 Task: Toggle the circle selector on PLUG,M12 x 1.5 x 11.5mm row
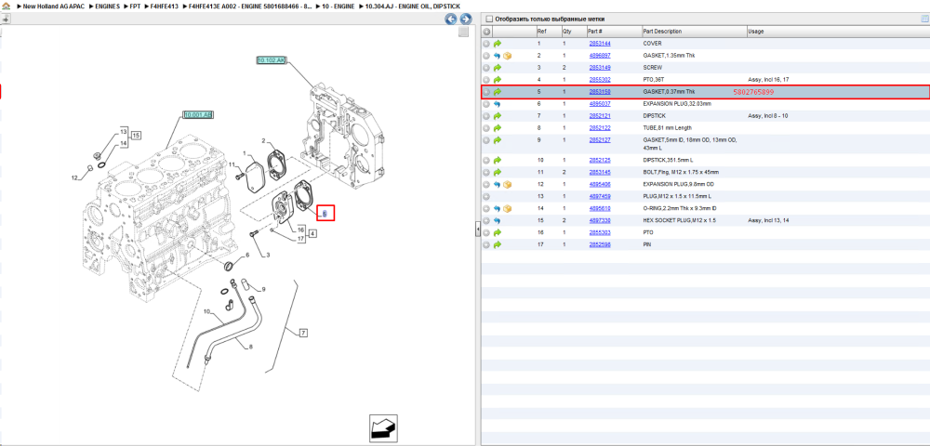point(486,196)
